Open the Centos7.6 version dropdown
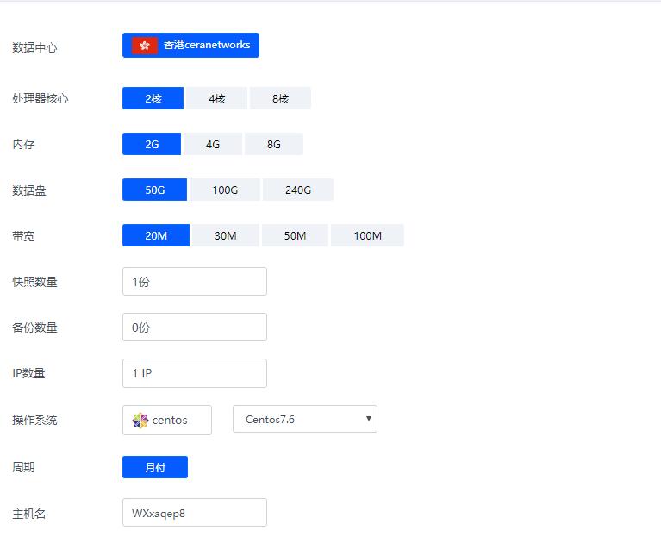Viewport: 661px width, 549px height. [x=304, y=419]
